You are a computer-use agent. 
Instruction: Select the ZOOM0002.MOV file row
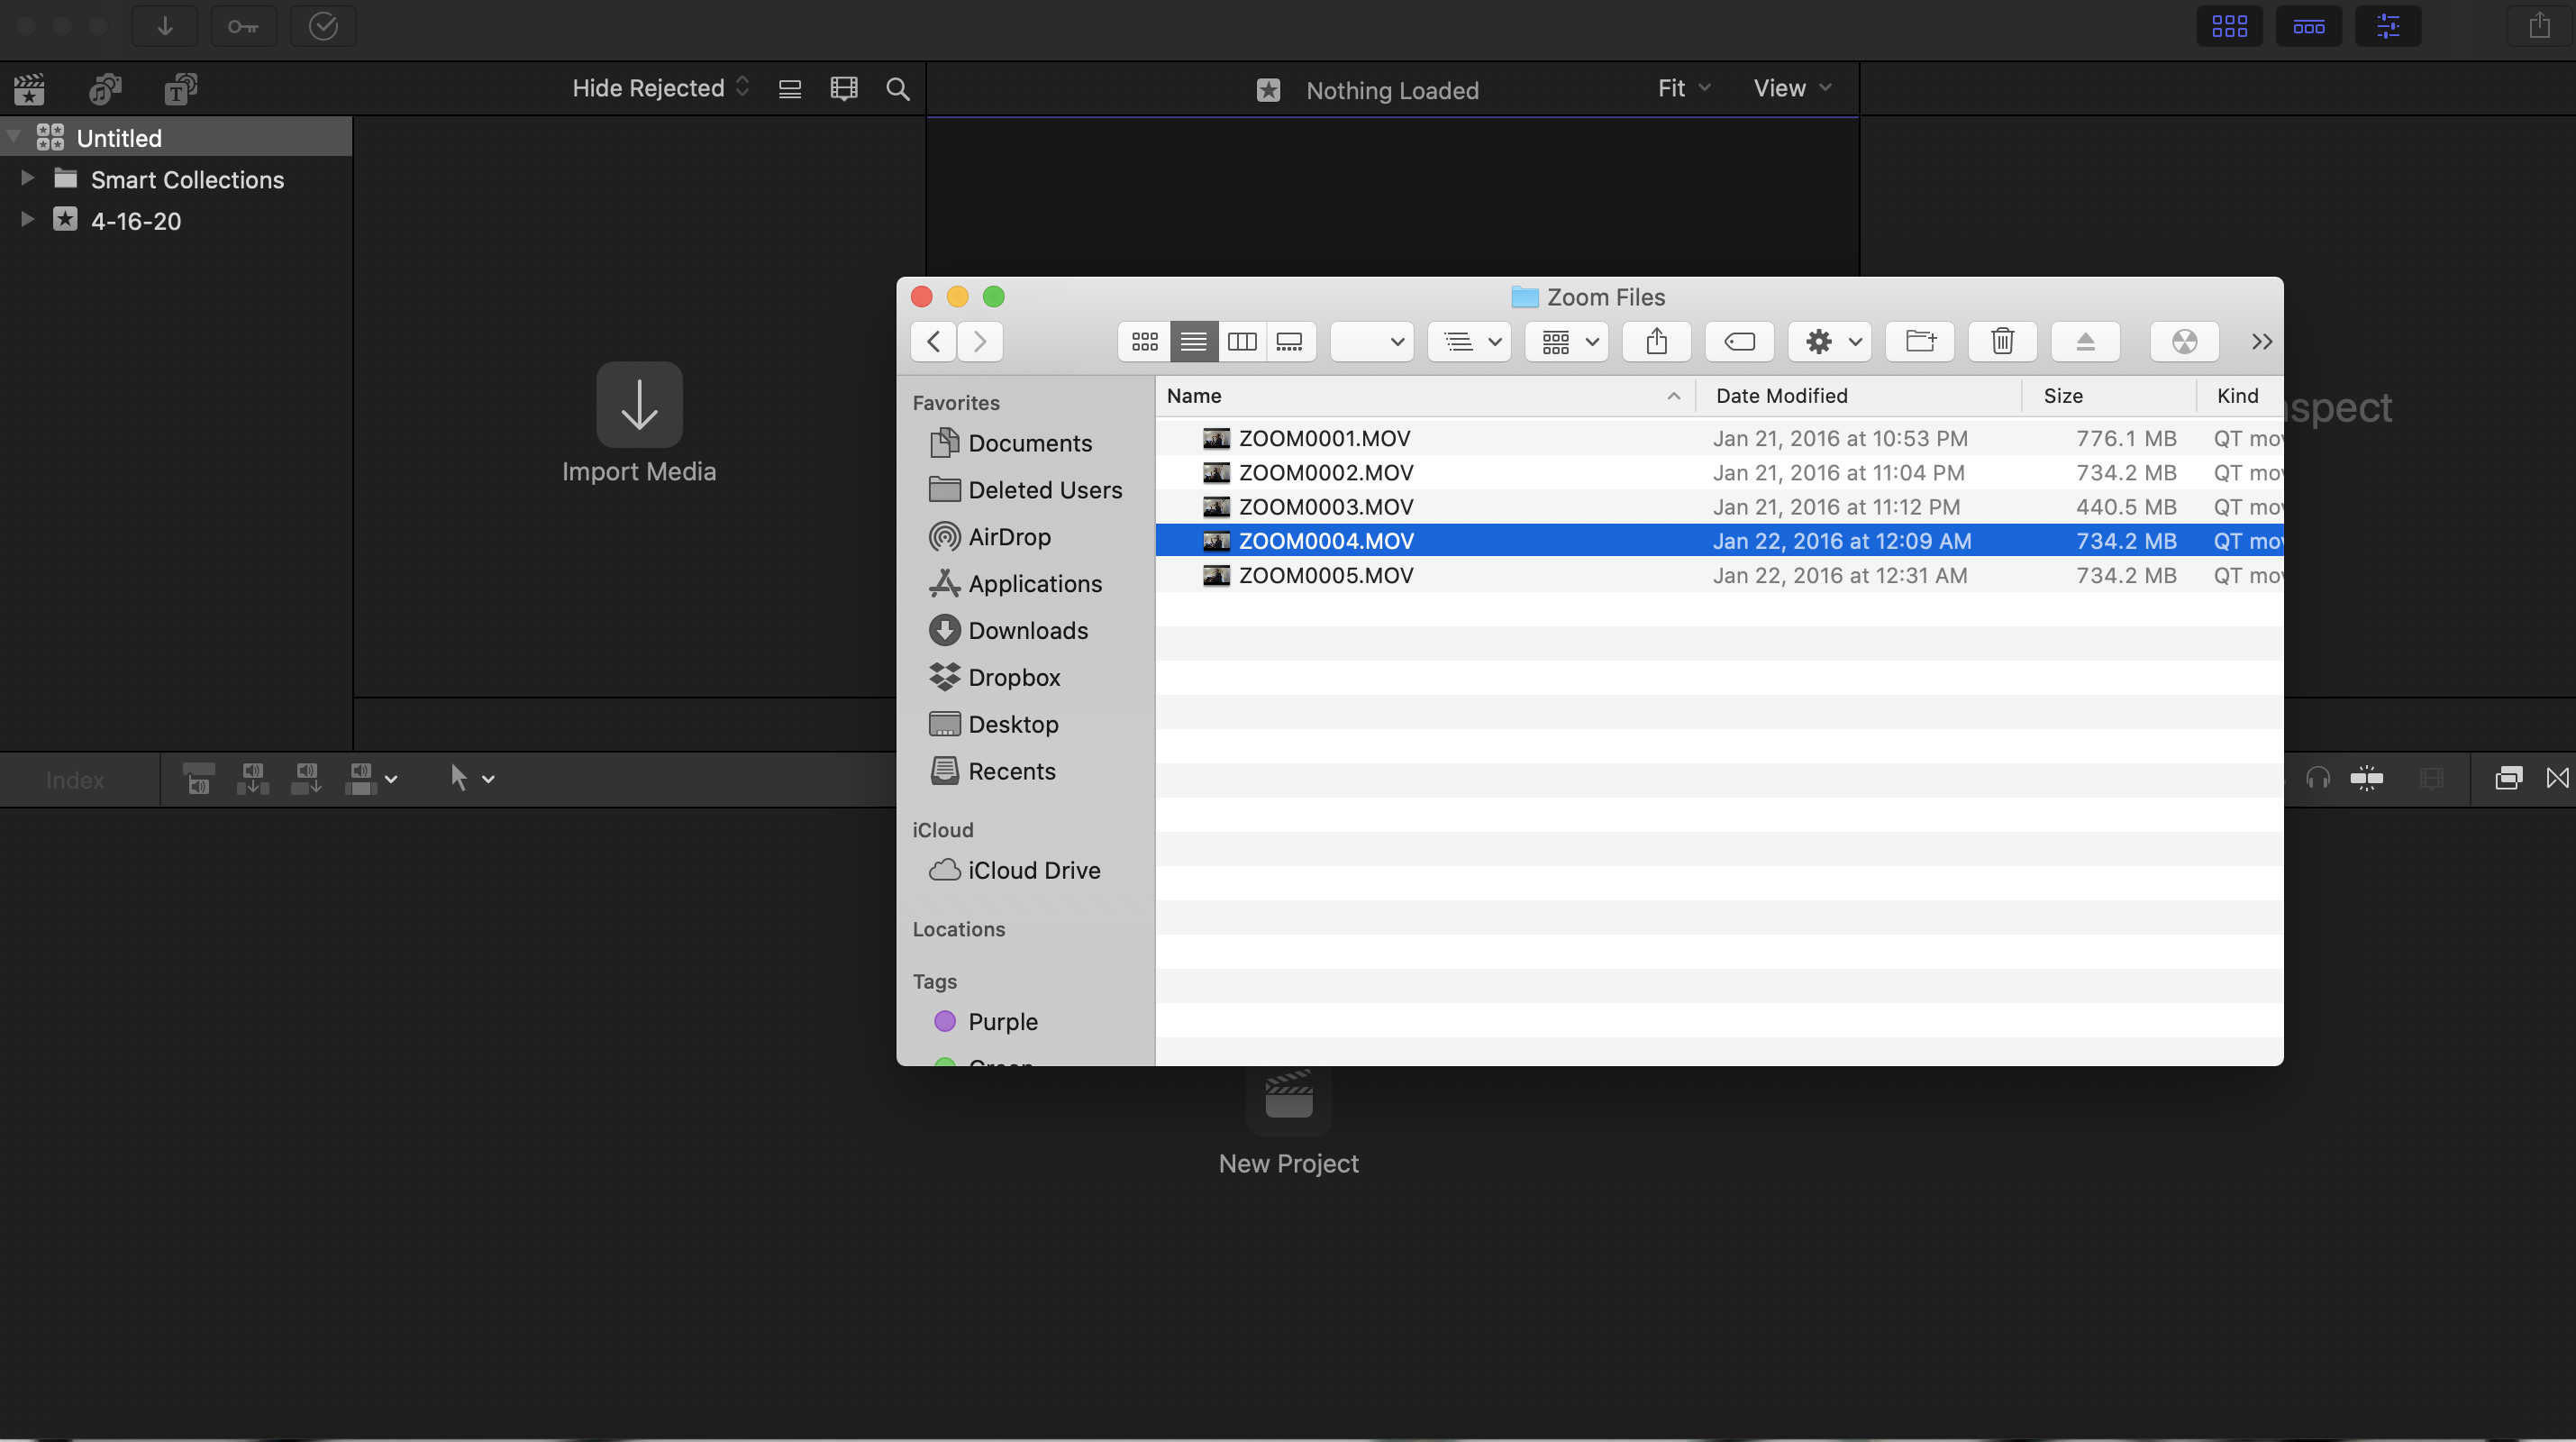[1325, 472]
